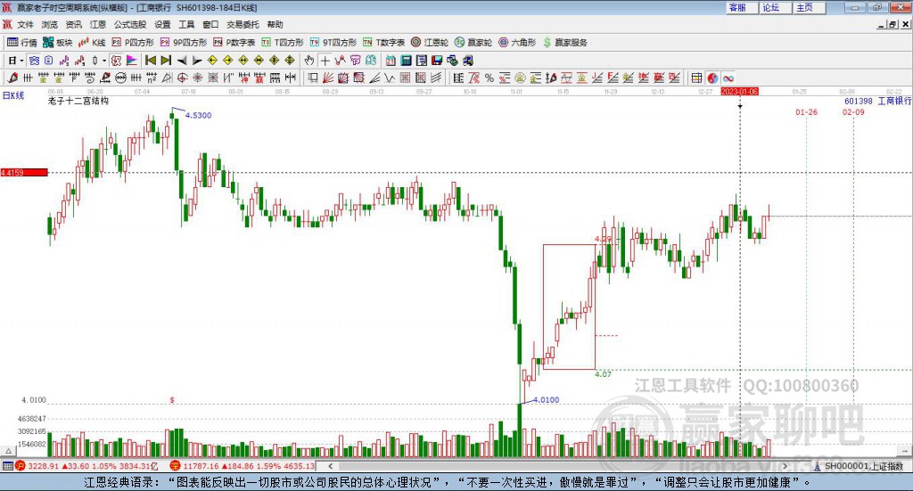Restore the inner chart window
913x491 pixels.
(x=892, y=24)
